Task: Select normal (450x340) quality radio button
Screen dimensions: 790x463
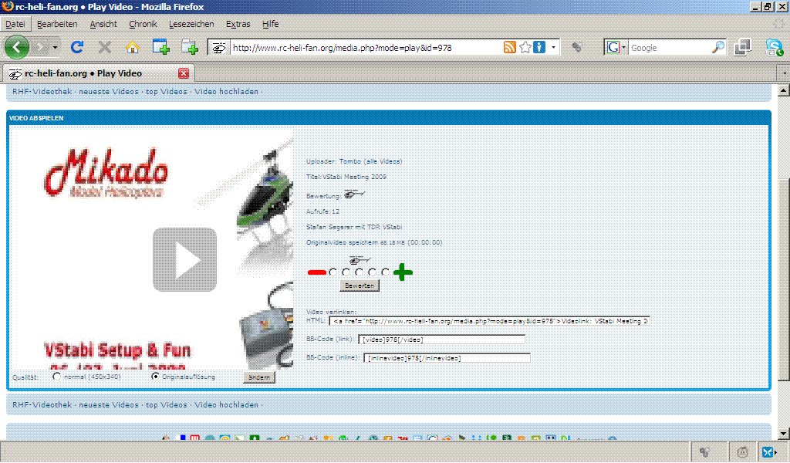Action: pyautogui.click(x=56, y=377)
